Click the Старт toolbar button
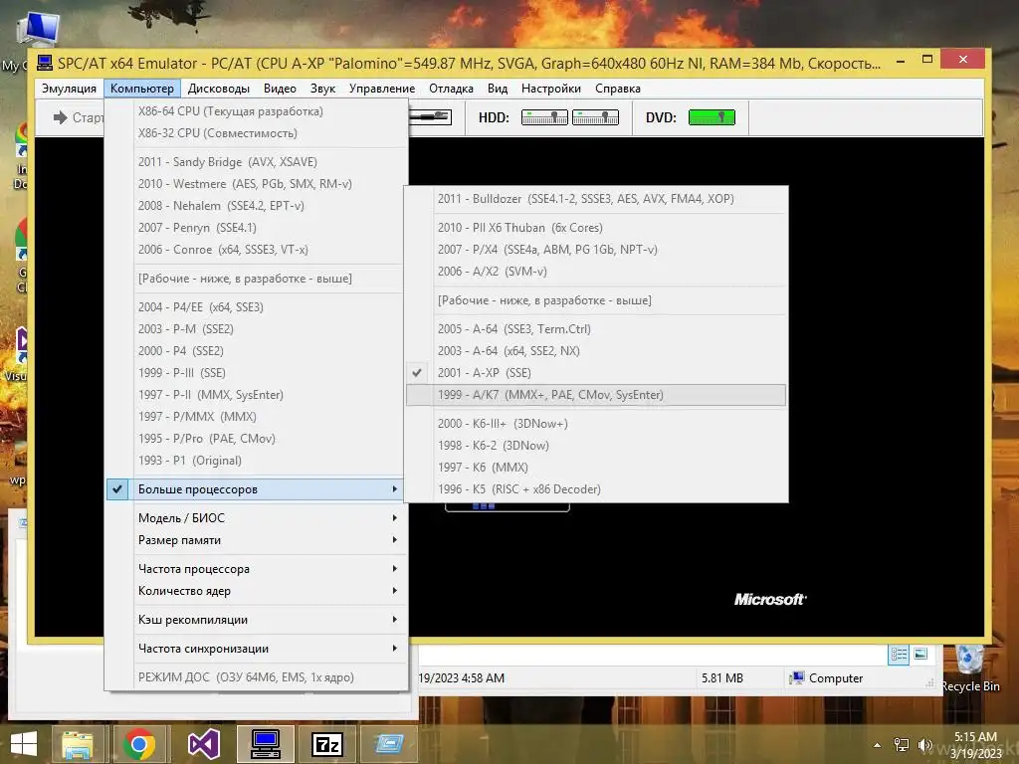The height and width of the screenshot is (764, 1019). click(78, 117)
